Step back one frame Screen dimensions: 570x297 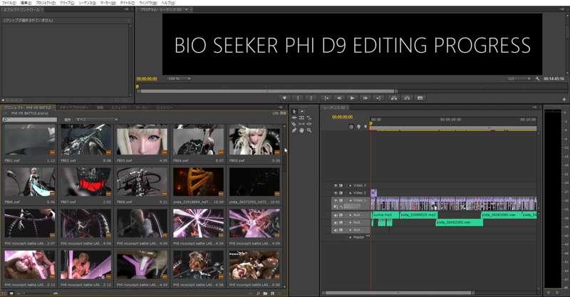[339, 98]
